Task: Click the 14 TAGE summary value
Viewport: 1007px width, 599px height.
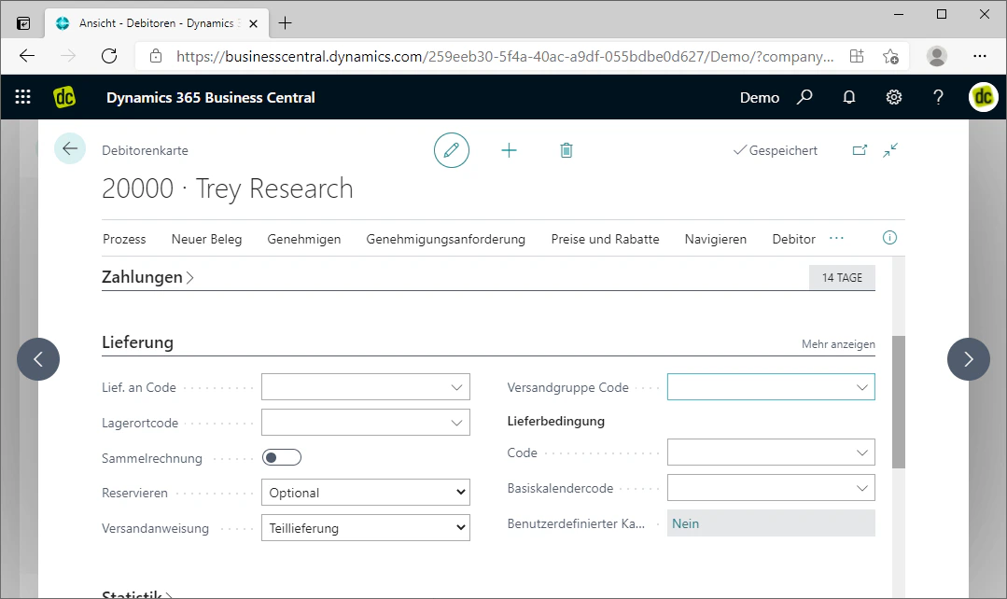Action: (842, 277)
